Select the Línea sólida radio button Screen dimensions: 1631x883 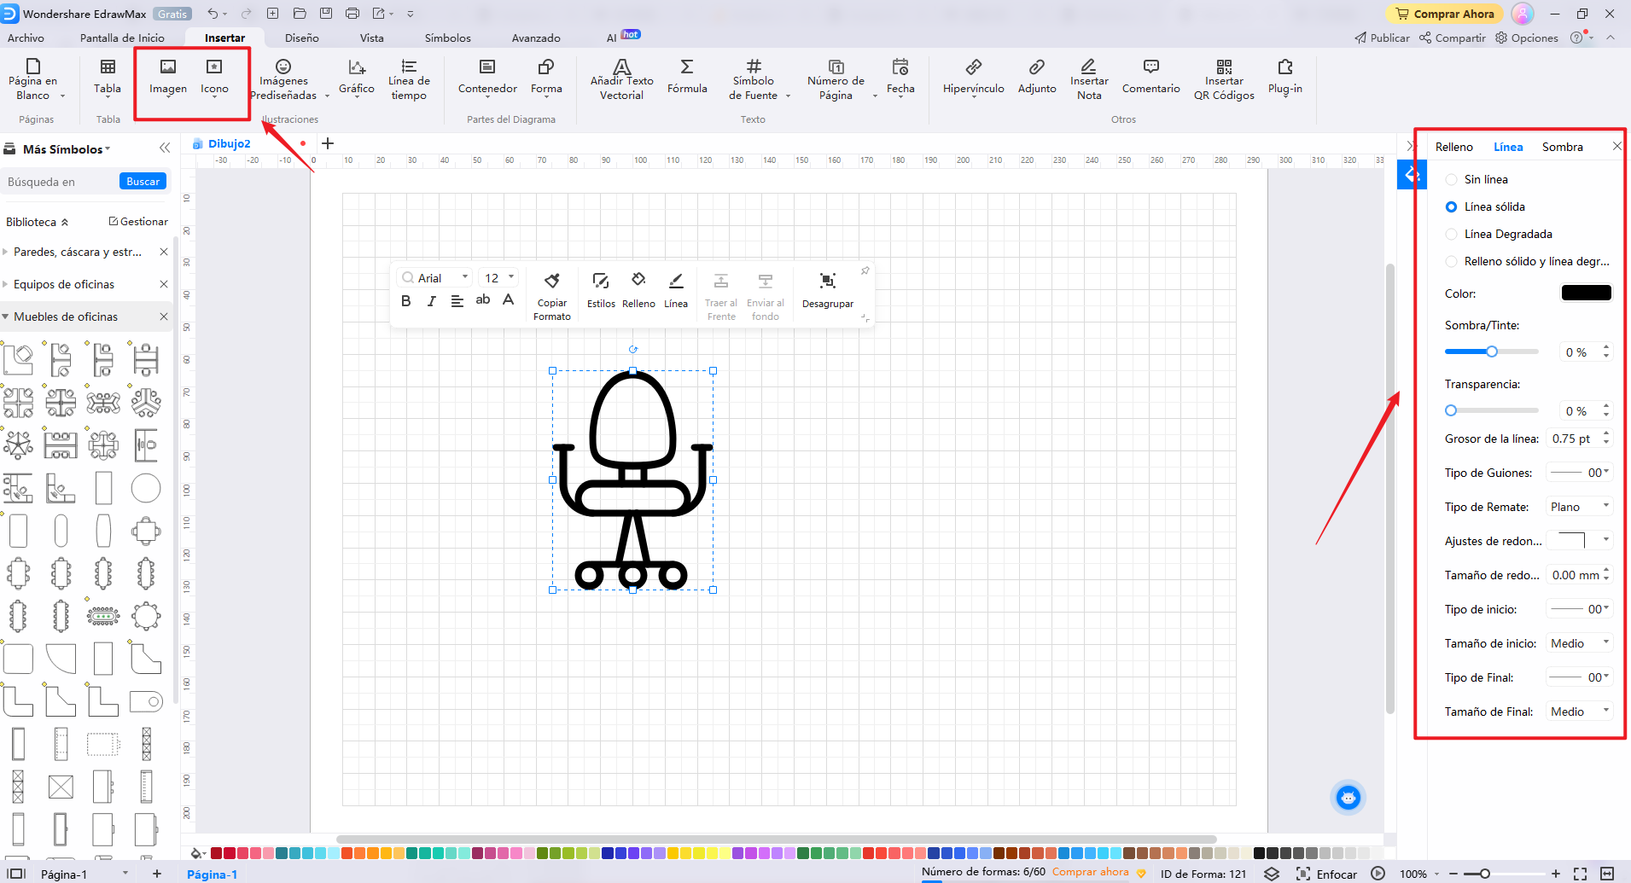[x=1451, y=206]
